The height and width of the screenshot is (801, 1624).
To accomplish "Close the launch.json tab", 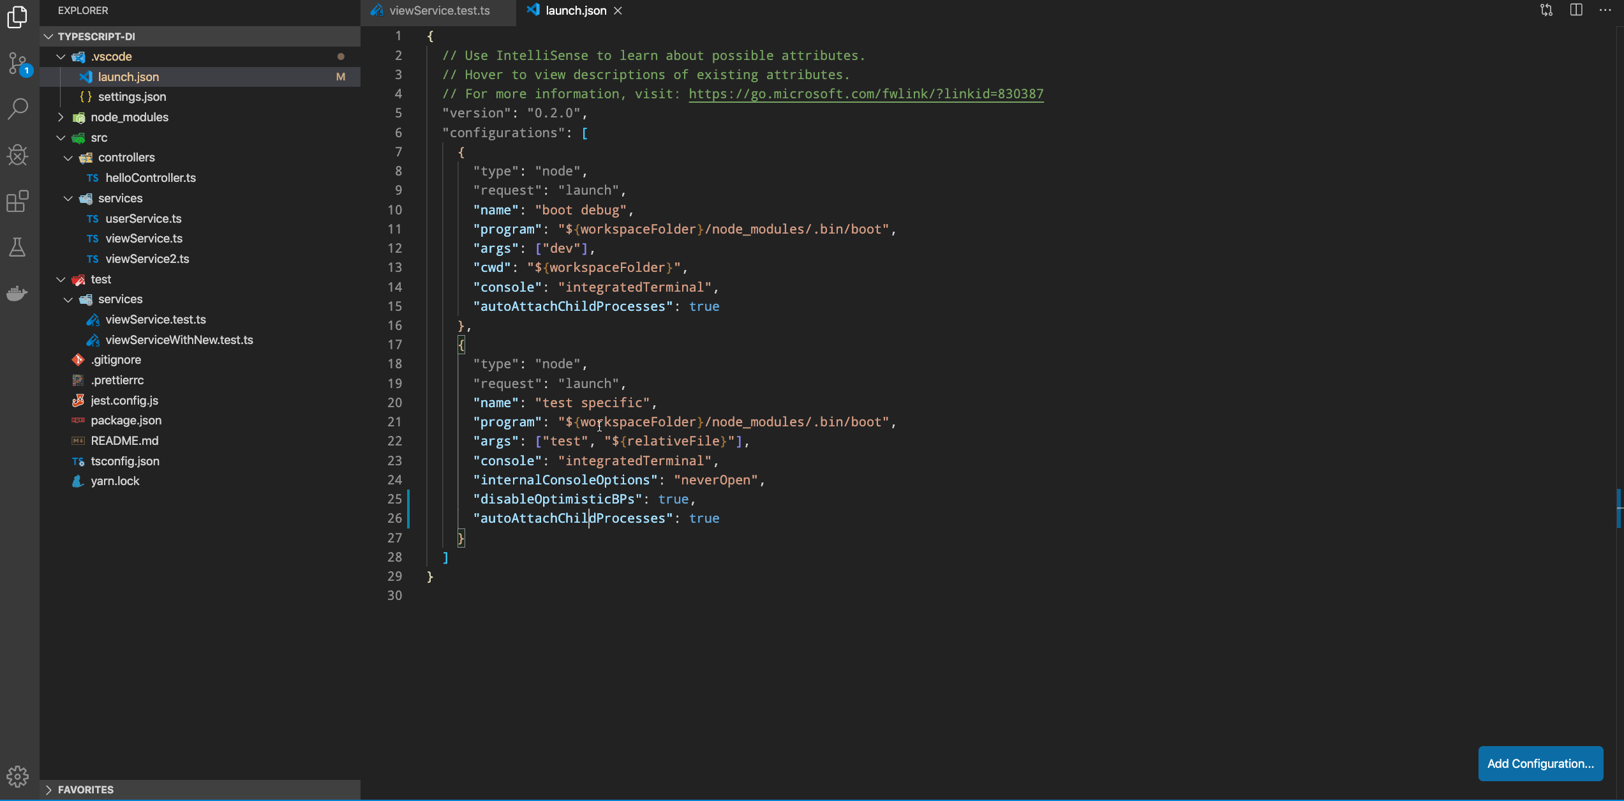I will [618, 11].
